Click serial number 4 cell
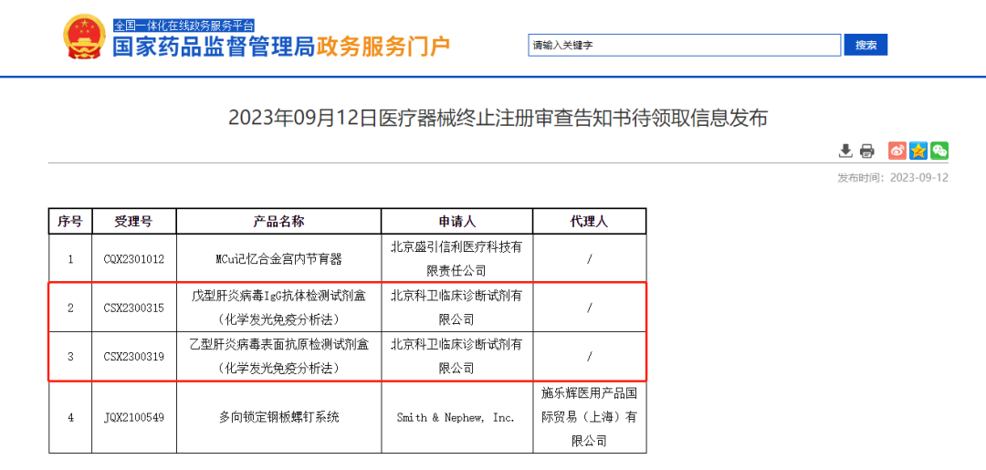The image size is (986, 470). tap(70, 417)
